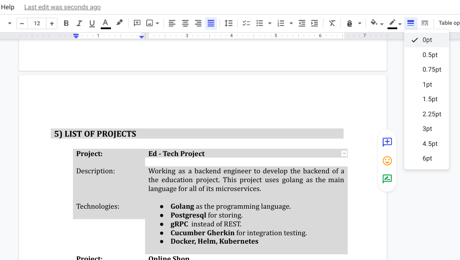Open the Ed - Tech Project cell dropdown
Screen dimensions: 460x260
tap(344, 153)
